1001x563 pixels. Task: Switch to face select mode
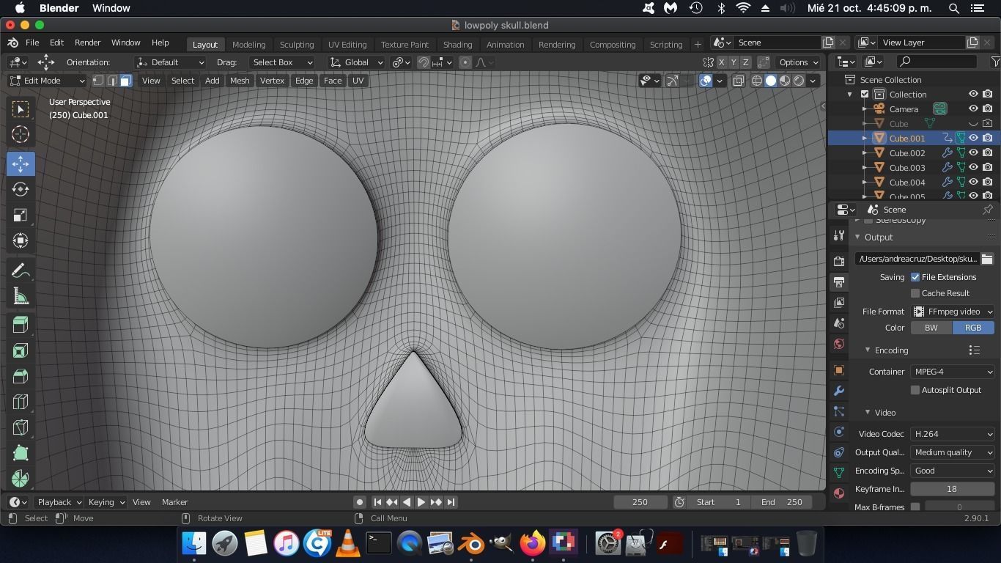tap(126, 81)
